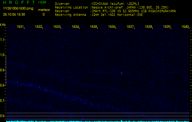This screenshot has width=192, height=122.
Task: Click the 1634 time axis marker
Action: (75, 27)
